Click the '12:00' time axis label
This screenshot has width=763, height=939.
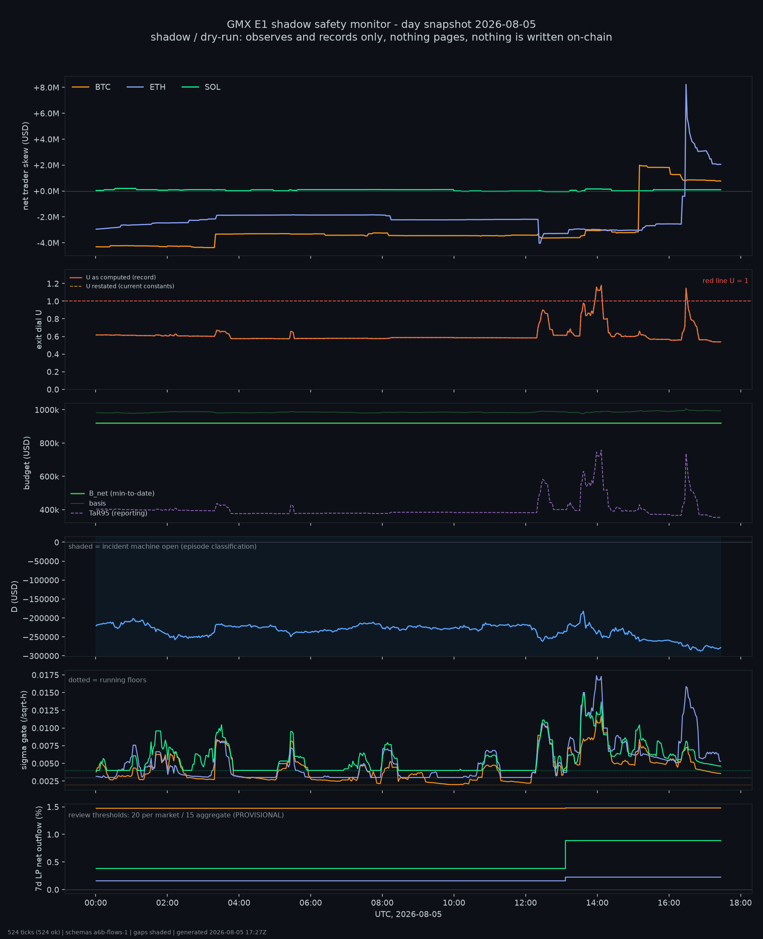[526, 903]
